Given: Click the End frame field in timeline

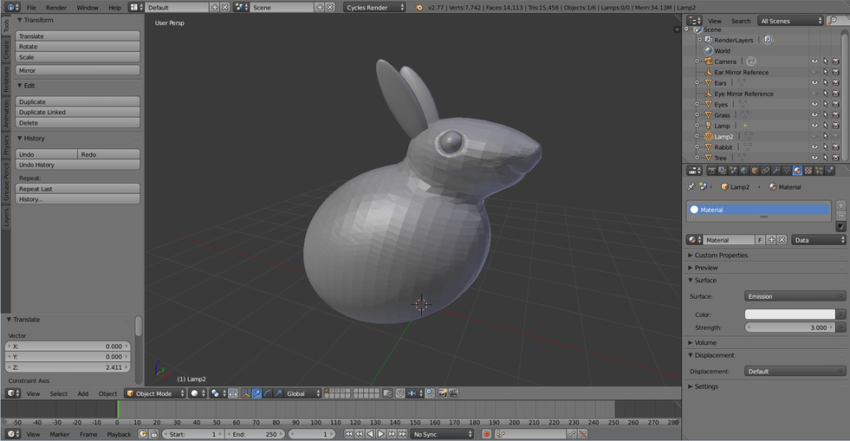Looking at the screenshot, I should 256,434.
